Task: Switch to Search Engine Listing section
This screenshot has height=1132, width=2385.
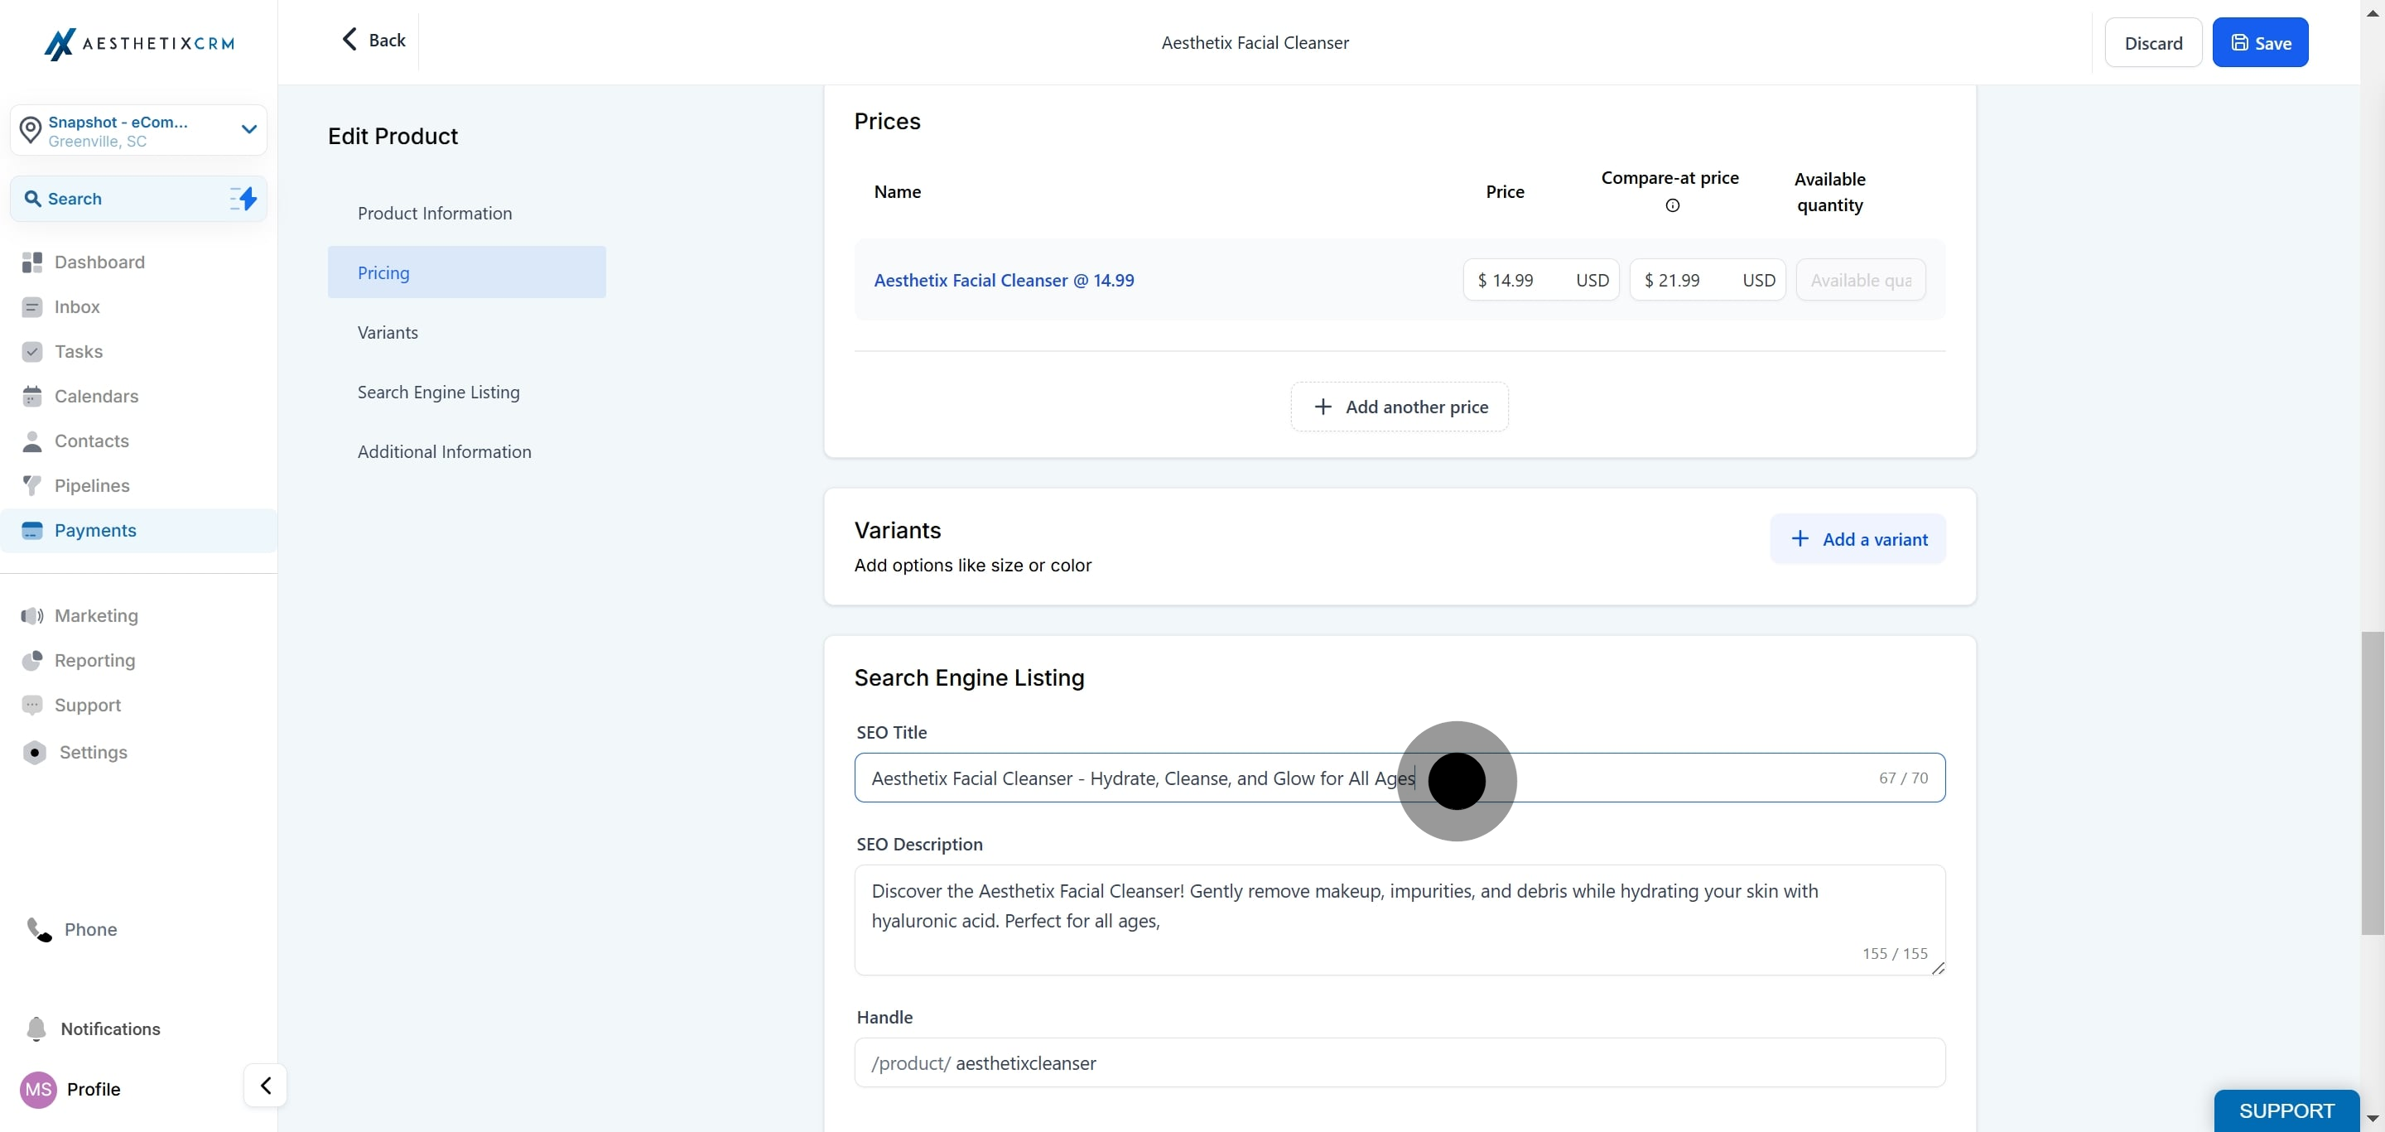Action: (439, 393)
